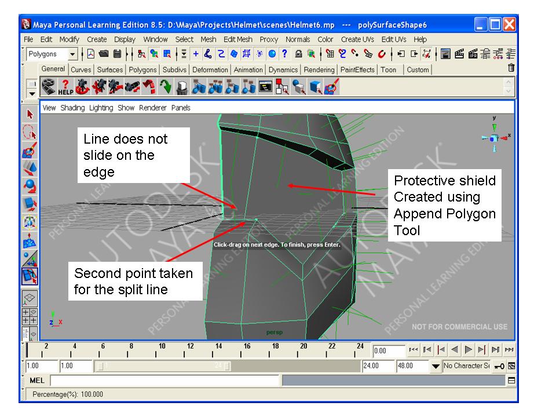
Task: Pick the Rotate tool with blue sphere
Action: coord(30,186)
